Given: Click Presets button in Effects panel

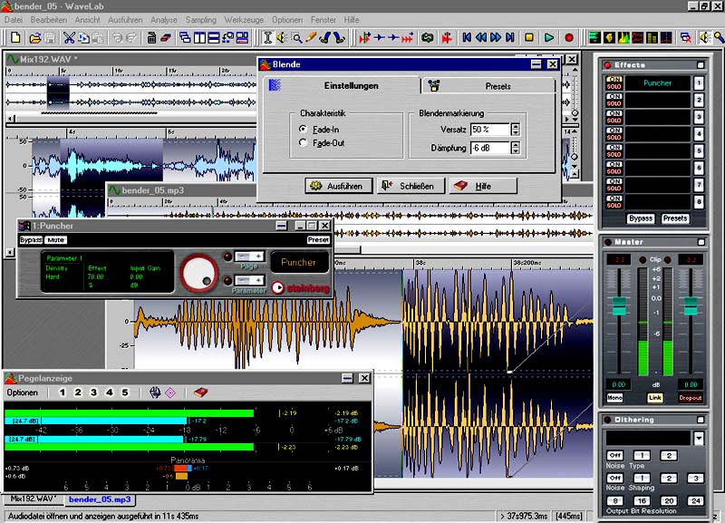Looking at the screenshot, I should click(674, 218).
